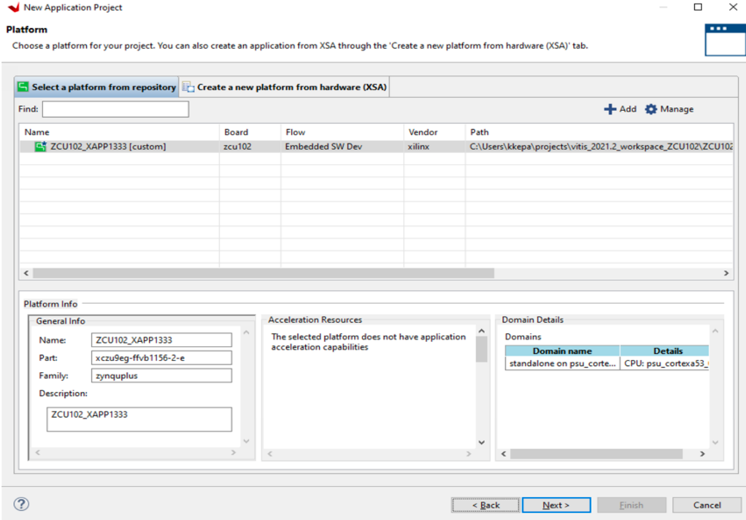Screen dimensions: 746x520
Task: Maximize the New Application Project window
Action: click(x=698, y=7)
